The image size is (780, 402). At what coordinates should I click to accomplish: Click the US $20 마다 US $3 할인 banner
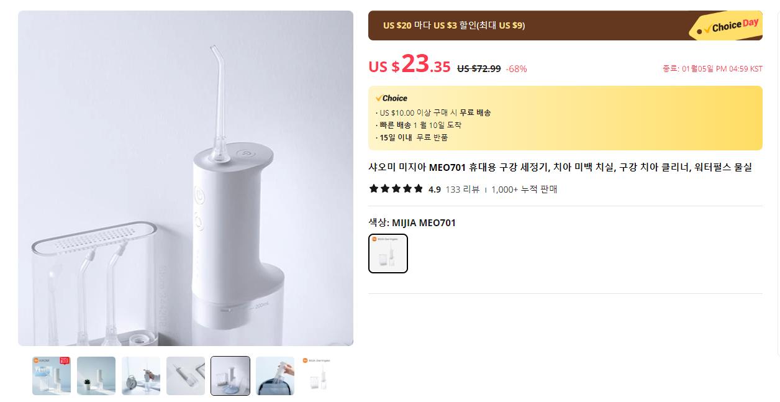pyautogui.click(x=453, y=25)
